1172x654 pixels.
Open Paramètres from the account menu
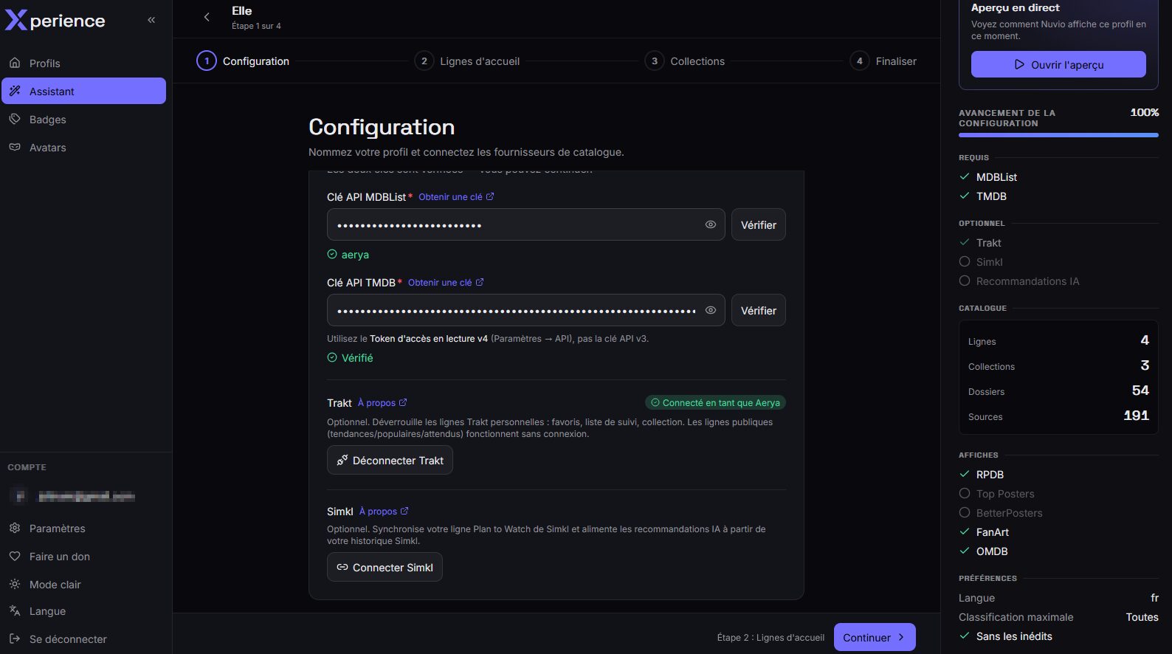point(83,529)
